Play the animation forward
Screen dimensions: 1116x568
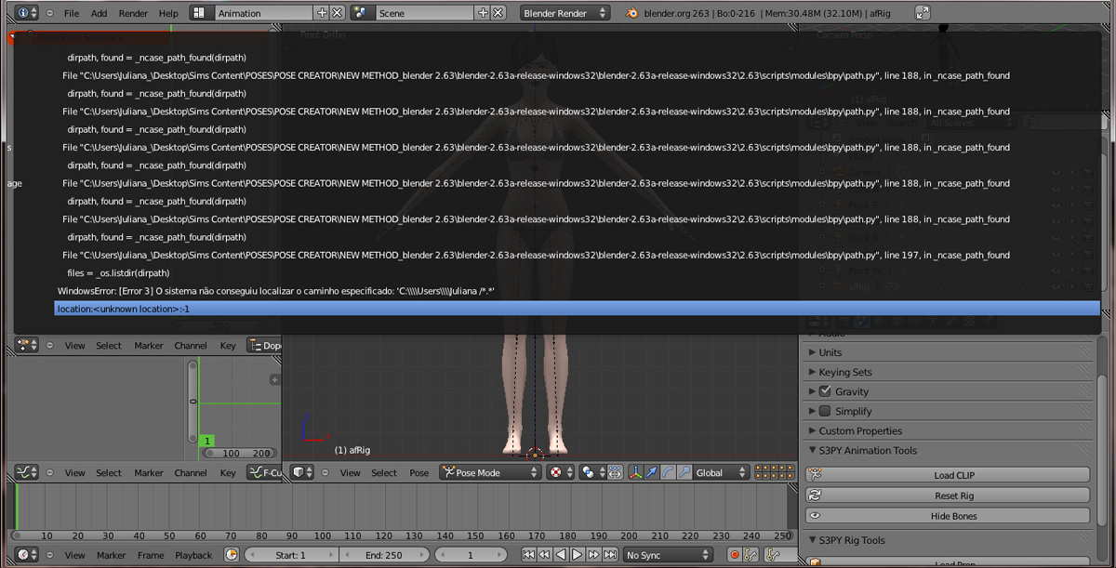(x=578, y=554)
